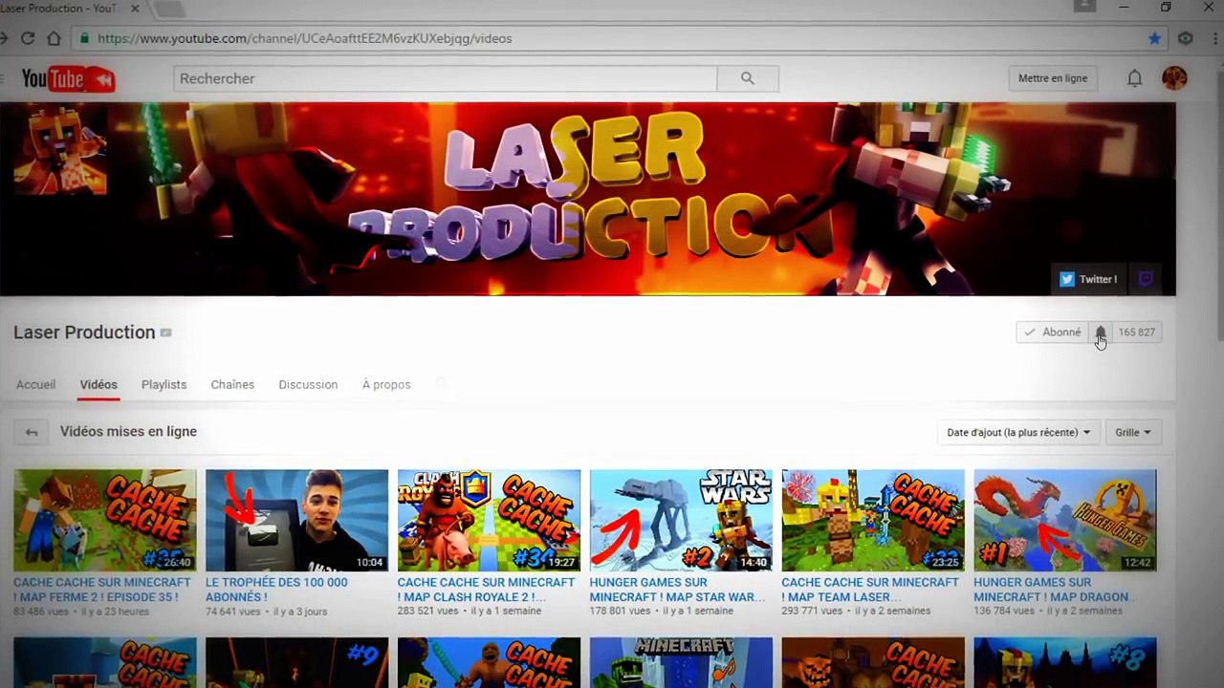The image size is (1224, 688).
Task: Click the '293 771 vues' view count
Action: [814, 612]
